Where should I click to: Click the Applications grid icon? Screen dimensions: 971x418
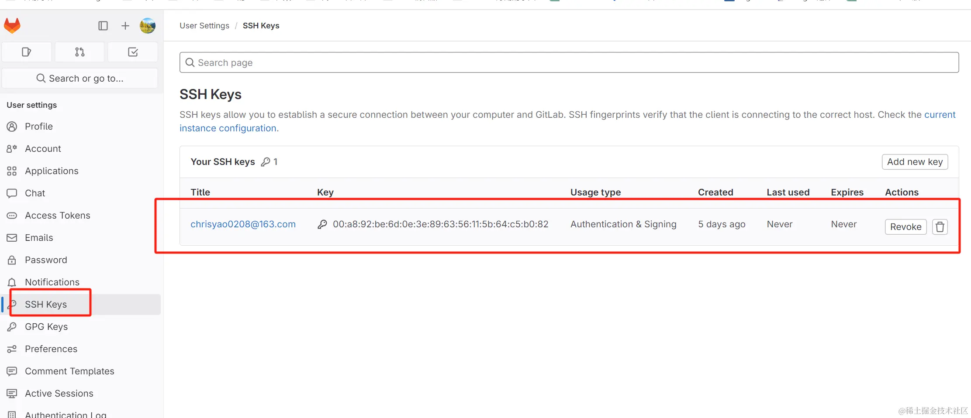12,171
